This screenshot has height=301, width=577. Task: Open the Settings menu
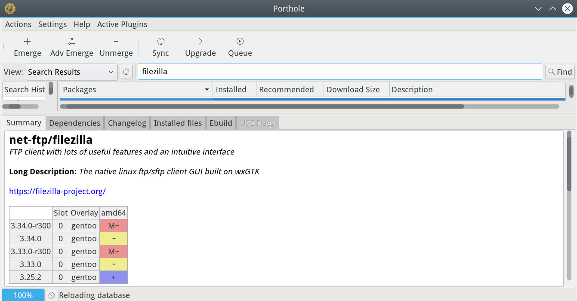(x=52, y=24)
